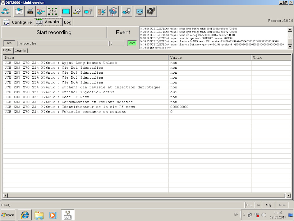
Task: Select the 'Antivol injection actif' row
Action: 147,92
